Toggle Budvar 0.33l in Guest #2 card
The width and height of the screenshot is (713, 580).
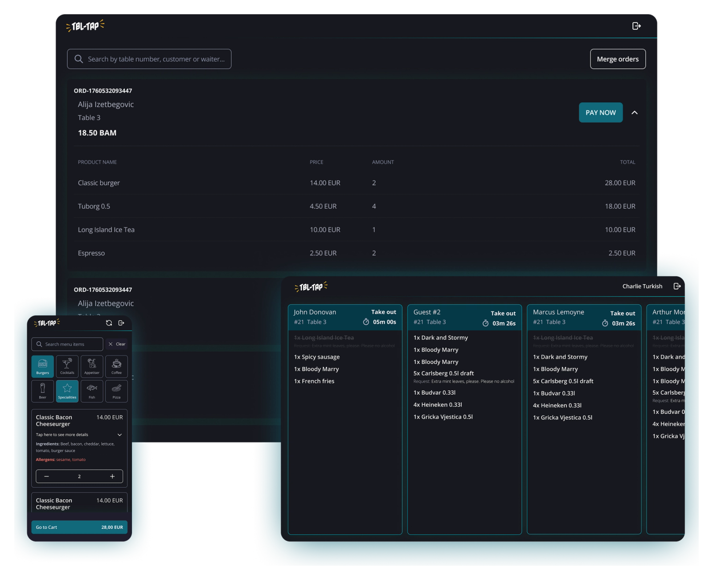point(434,393)
